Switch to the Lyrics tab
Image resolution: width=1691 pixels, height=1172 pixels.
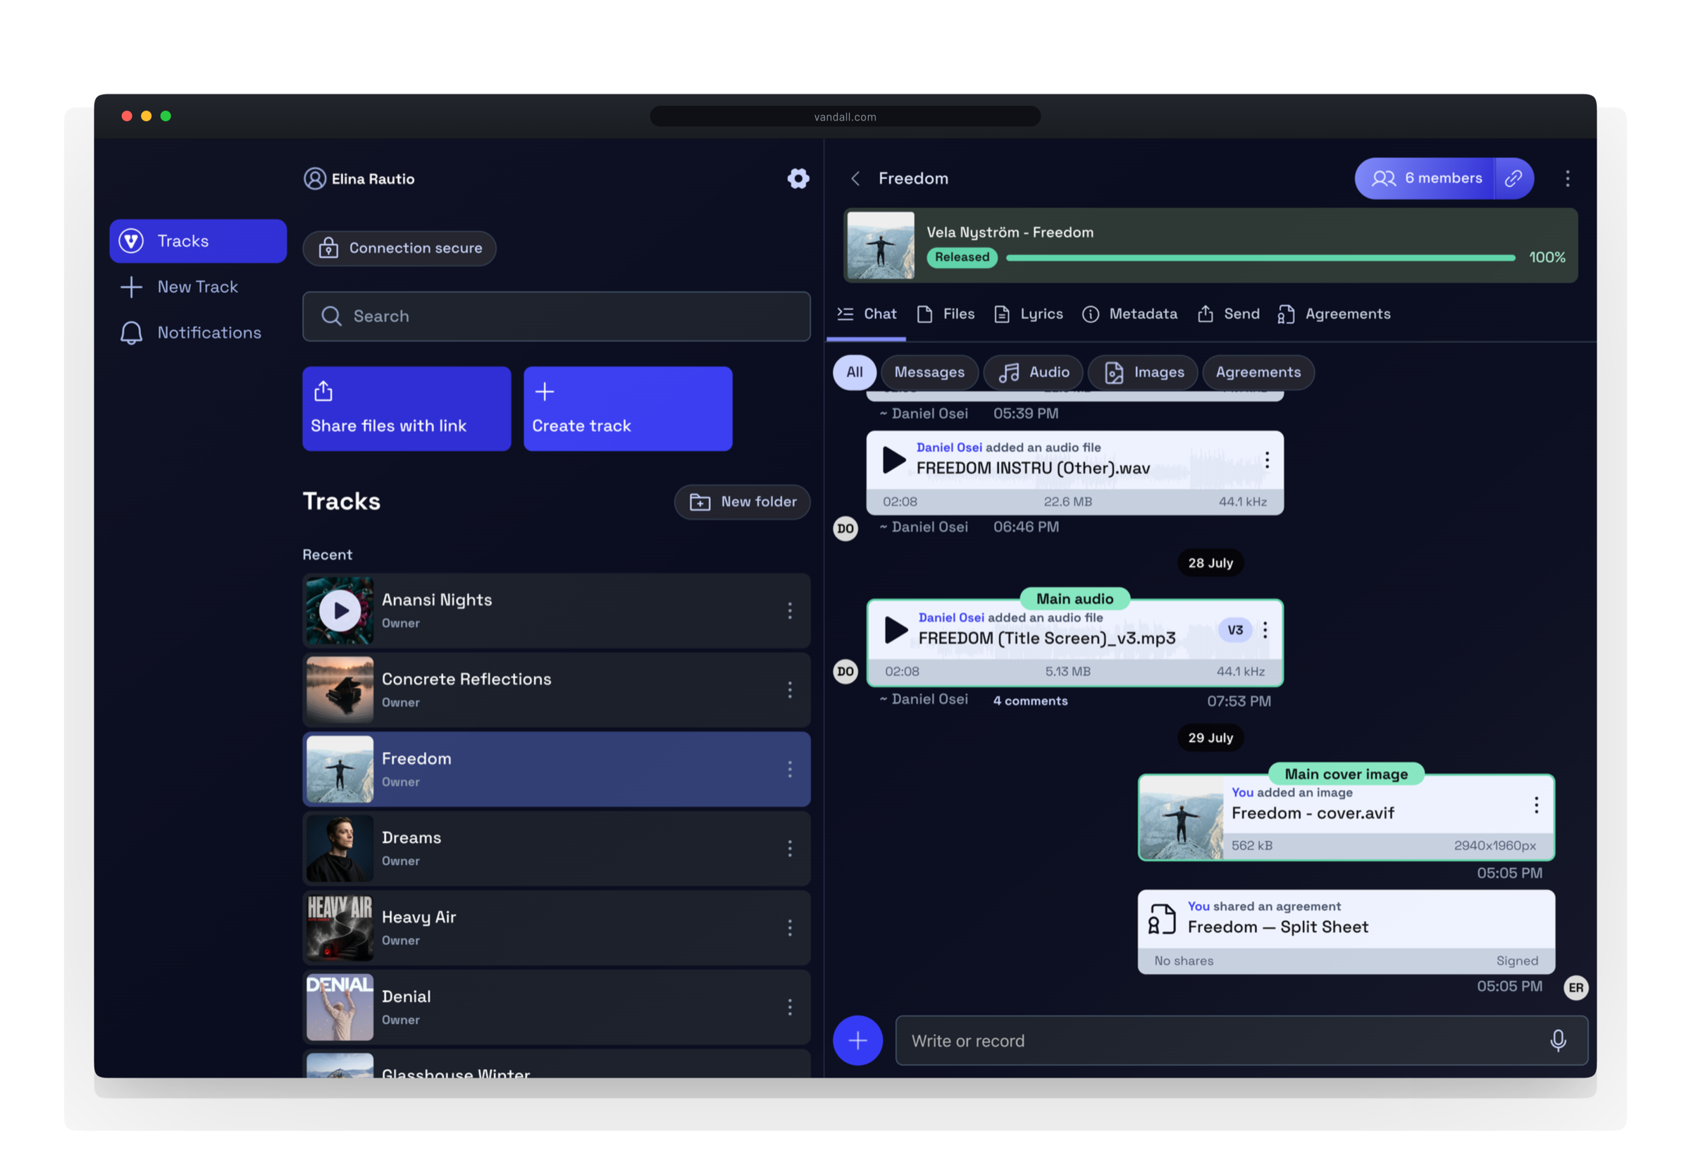click(x=1028, y=314)
